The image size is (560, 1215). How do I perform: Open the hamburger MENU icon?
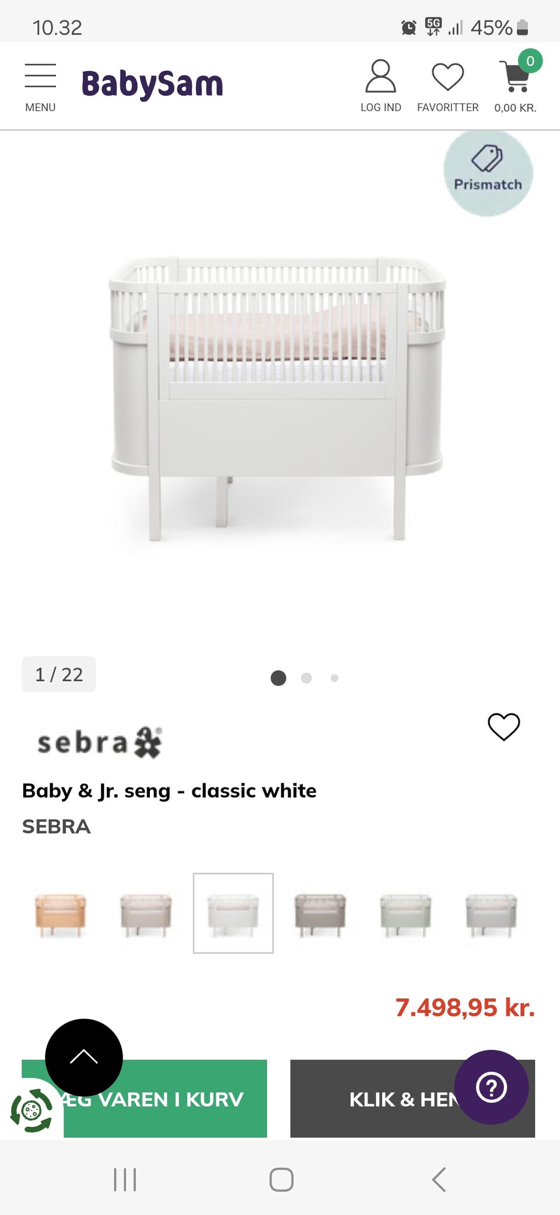tap(40, 87)
